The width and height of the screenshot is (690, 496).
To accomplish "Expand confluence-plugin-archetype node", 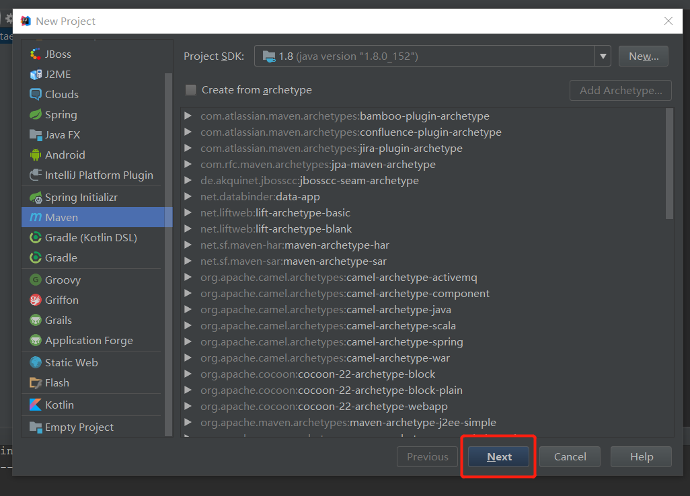I will (x=188, y=132).
